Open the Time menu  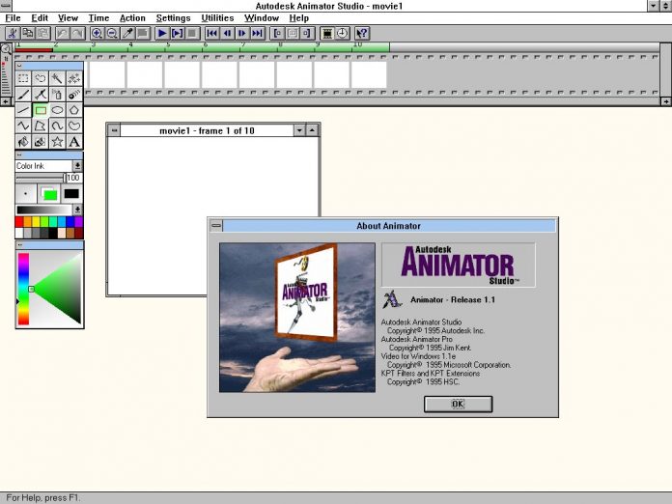pyautogui.click(x=98, y=18)
